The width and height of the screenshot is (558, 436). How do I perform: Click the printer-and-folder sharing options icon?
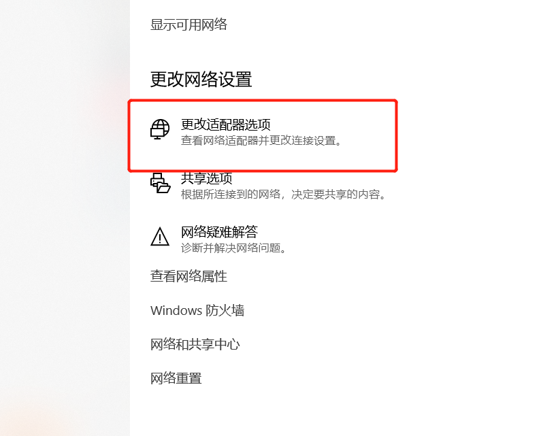click(160, 183)
